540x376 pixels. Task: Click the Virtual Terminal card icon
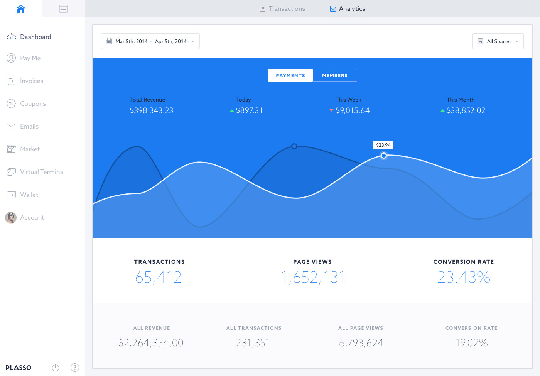point(11,172)
